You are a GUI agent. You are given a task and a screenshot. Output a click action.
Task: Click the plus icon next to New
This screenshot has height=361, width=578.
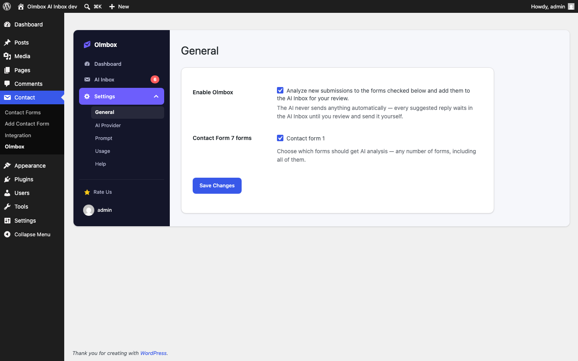coord(112,6)
